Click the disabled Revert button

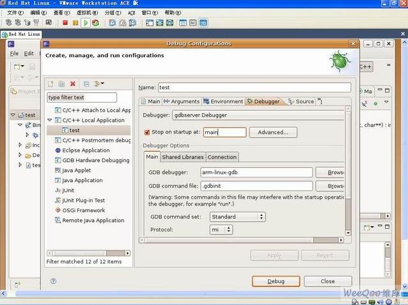(x=325, y=255)
